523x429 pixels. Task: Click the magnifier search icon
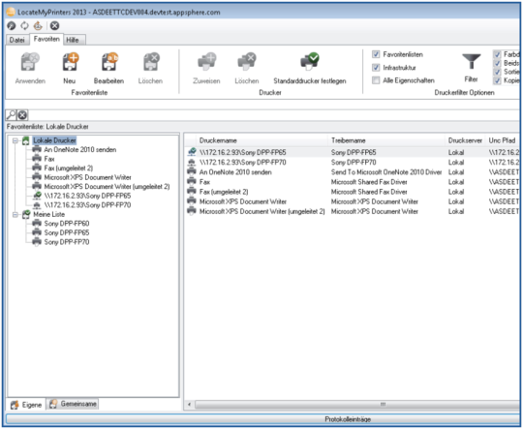(11, 115)
